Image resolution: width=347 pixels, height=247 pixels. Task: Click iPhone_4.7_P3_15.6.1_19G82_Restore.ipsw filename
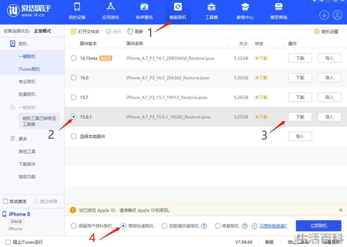pyautogui.click(x=168, y=117)
